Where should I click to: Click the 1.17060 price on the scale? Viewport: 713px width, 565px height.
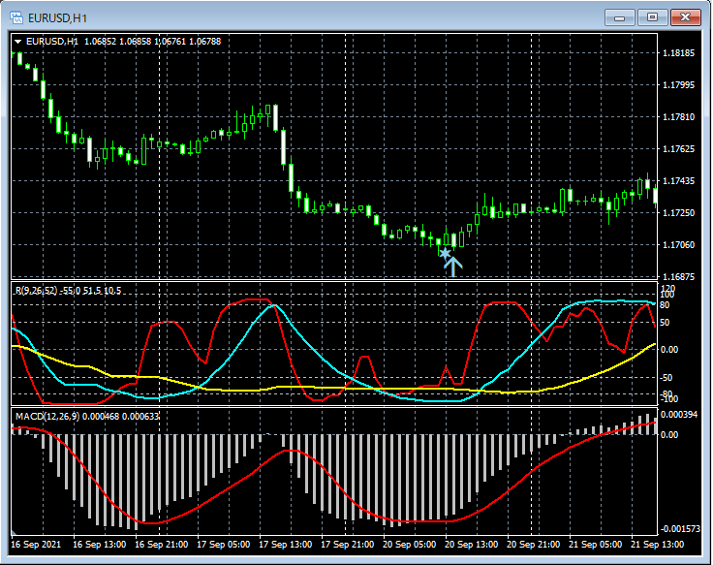tap(678, 245)
